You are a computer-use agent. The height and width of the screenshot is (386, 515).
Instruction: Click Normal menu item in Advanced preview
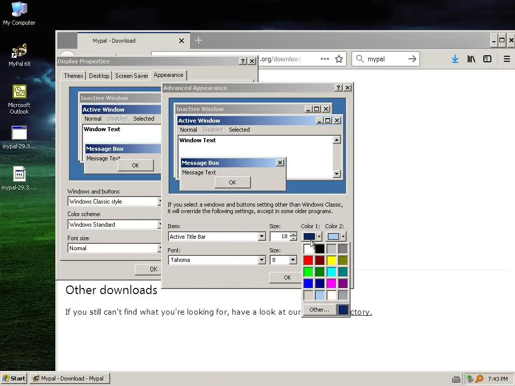(x=189, y=130)
